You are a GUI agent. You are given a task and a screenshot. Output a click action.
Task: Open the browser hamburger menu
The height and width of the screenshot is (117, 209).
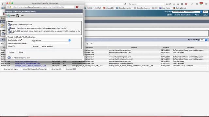[x=206, y=4]
